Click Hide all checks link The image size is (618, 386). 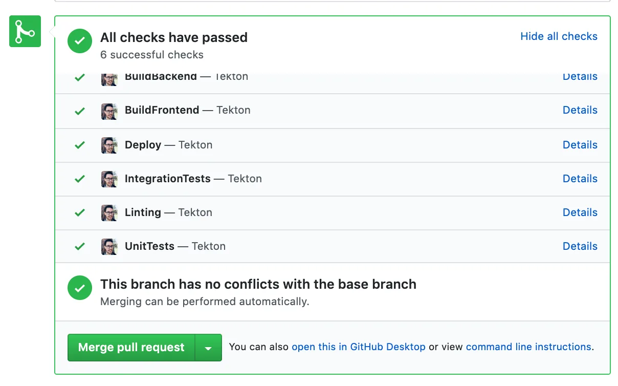(559, 36)
